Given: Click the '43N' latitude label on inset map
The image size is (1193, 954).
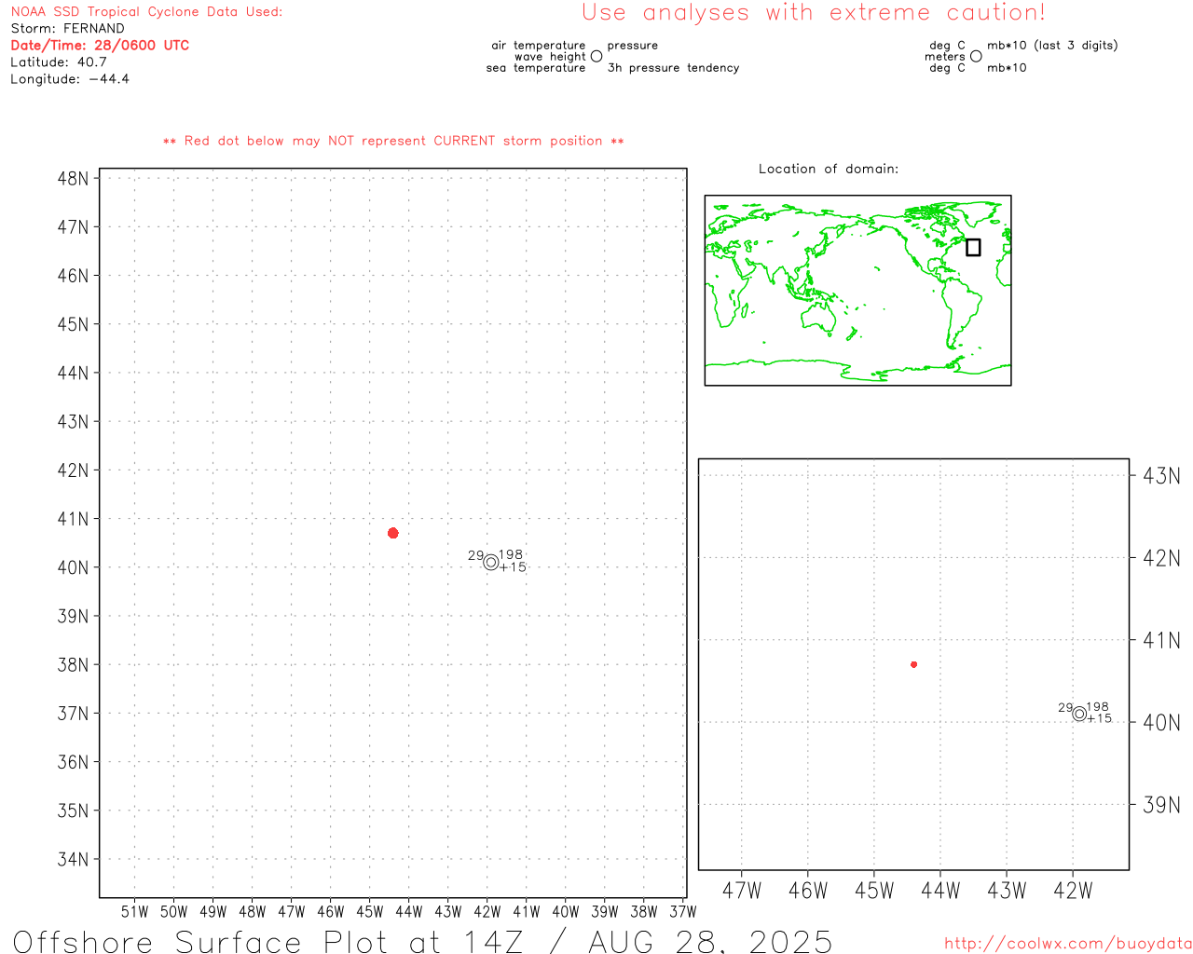Looking at the screenshot, I should tap(1161, 476).
